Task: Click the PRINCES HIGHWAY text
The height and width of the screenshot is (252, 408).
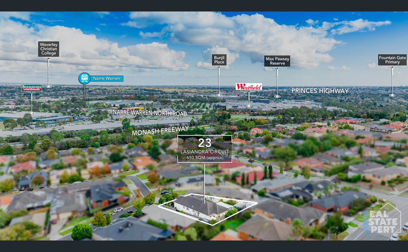Action: click(320, 91)
